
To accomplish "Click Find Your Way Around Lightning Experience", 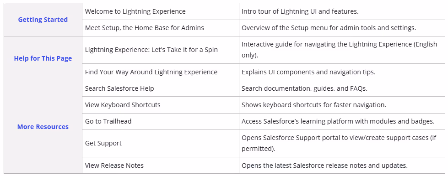I will click(x=151, y=72).
